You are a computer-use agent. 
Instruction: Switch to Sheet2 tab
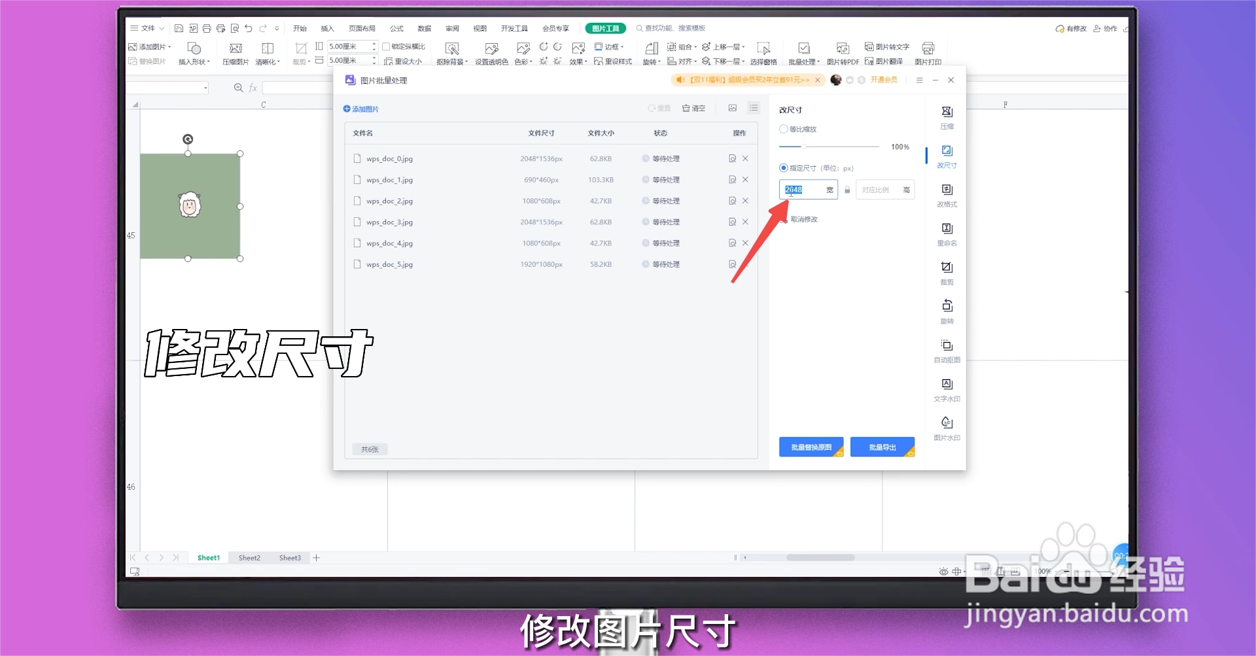(x=249, y=558)
